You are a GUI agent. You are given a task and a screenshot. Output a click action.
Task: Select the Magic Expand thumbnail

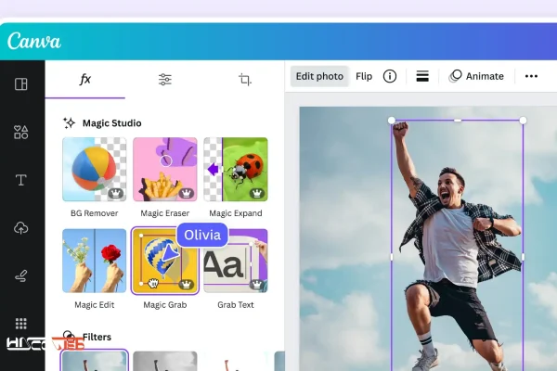pyautogui.click(x=236, y=170)
